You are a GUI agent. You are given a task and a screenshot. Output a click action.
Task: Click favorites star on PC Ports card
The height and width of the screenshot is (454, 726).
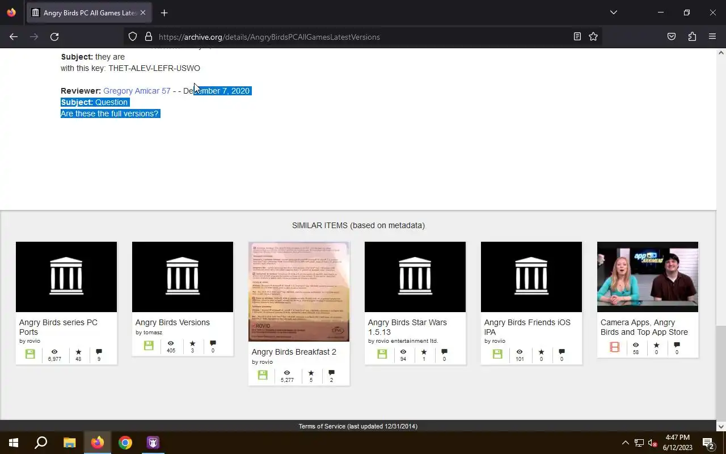tap(78, 352)
